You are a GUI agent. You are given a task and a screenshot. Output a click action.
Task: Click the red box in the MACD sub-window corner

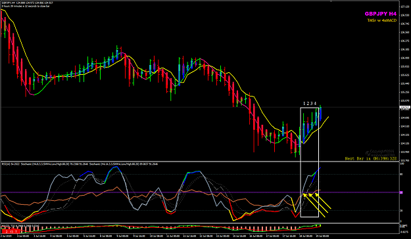(11, 231)
